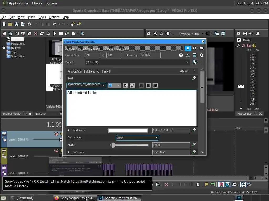The height and width of the screenshot is (201, 269).
Task: Open plug-in help question mark icon
Action: tap(181, 55)
